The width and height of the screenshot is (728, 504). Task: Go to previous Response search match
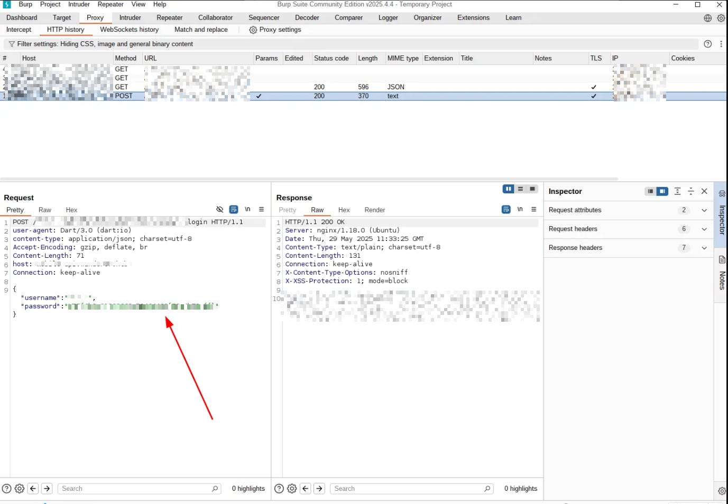click(305, 489)
